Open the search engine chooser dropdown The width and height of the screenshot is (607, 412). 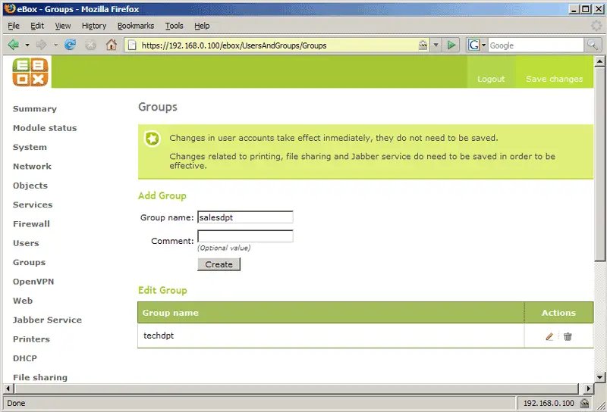point(483,45)
